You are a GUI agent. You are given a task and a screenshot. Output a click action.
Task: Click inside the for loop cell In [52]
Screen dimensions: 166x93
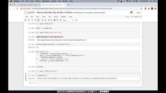[88, 57]
